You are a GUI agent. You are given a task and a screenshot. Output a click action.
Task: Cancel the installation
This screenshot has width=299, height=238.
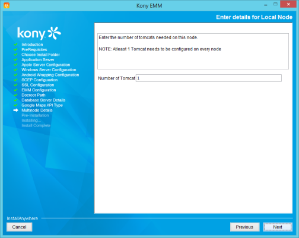[x=19, y=227]
